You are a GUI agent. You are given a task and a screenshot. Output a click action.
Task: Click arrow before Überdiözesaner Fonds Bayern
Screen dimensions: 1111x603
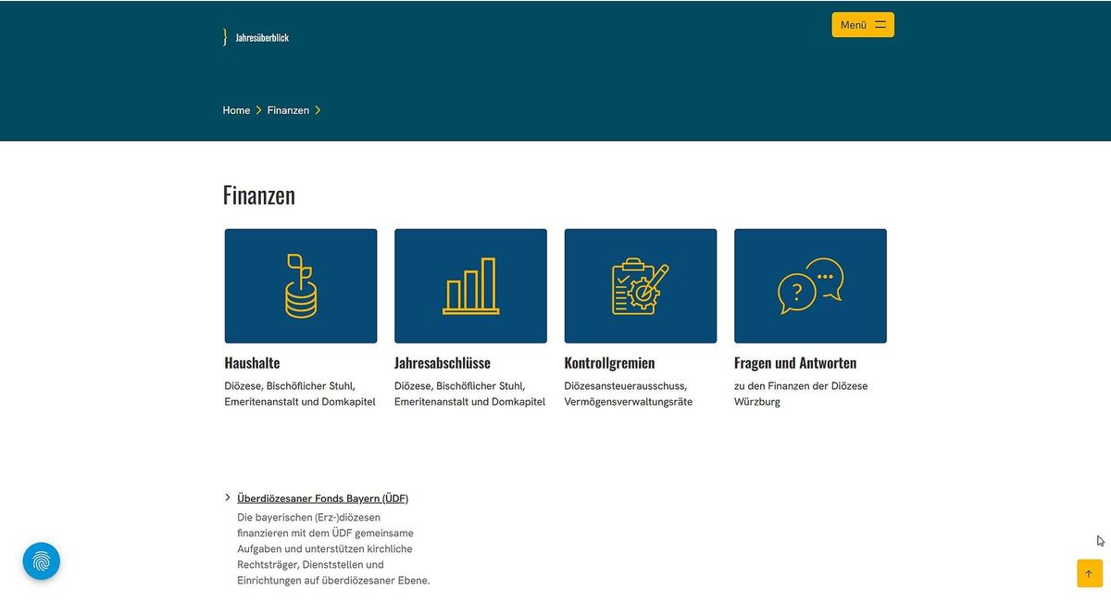(228, 497)
